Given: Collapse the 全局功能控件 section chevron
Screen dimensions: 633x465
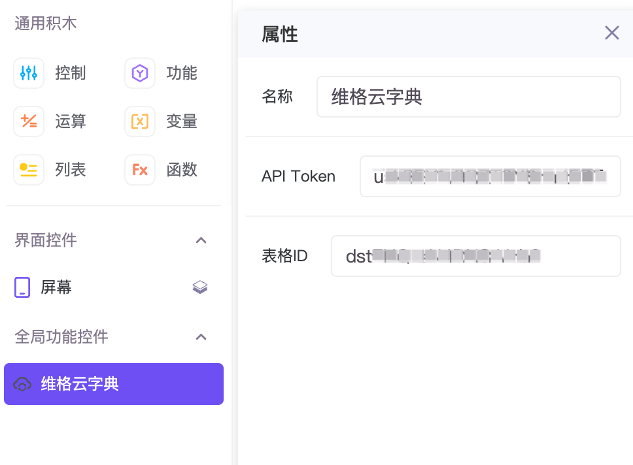Looking at the screenshot, I should (201, 337).
